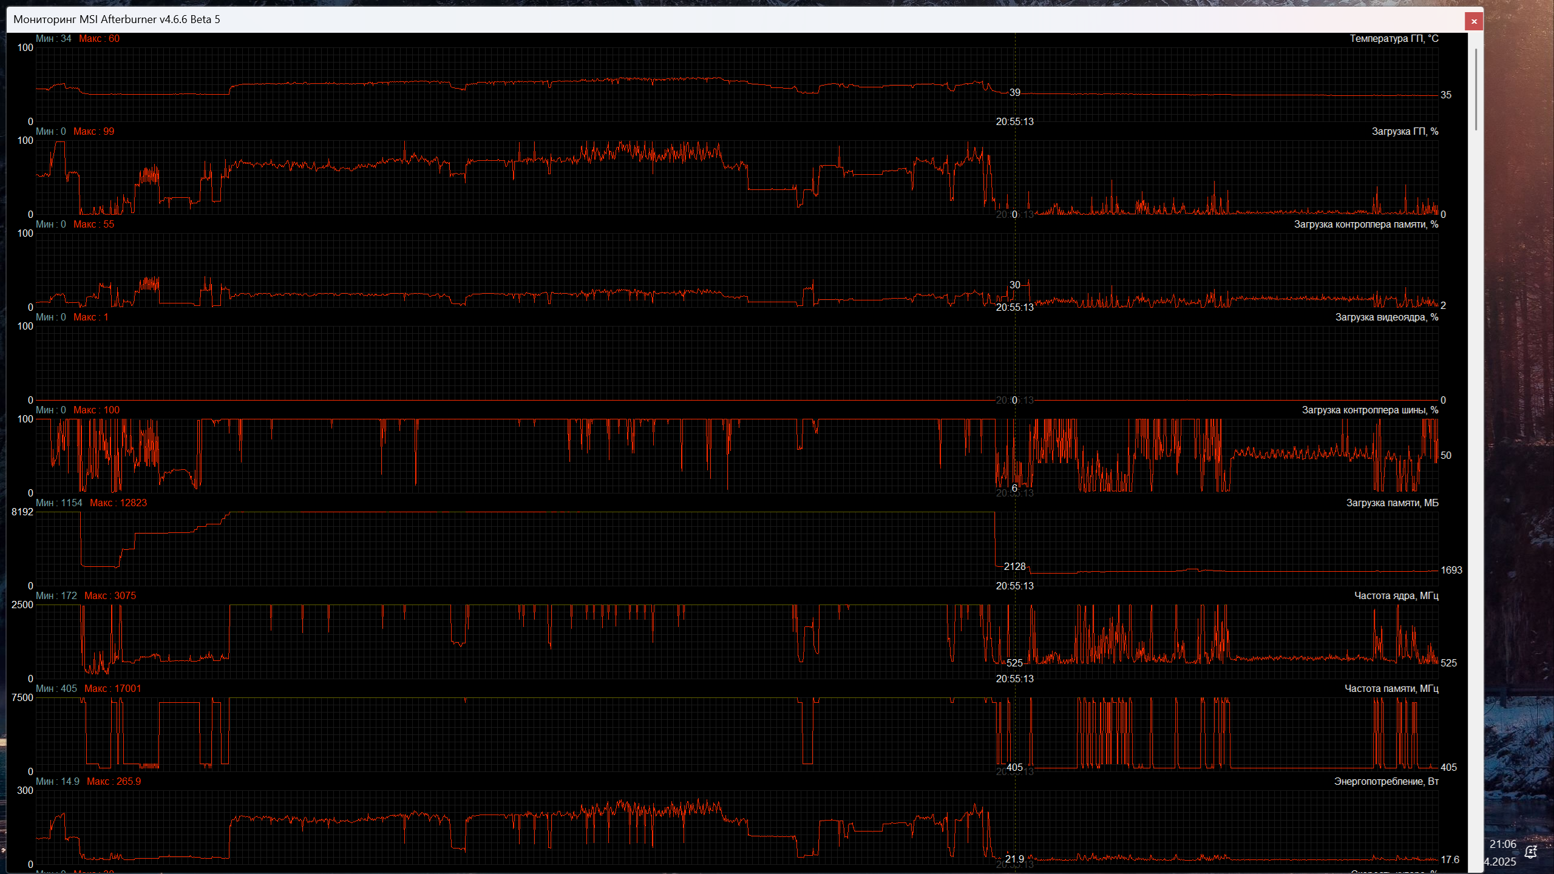Image resolution: width=1554 pixels, height=874 pixels.
Task: Click the current bus controller value '50'
Action: 1446,456
